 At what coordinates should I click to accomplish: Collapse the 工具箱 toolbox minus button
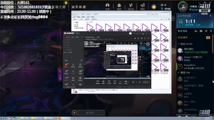(x=82, y=61)
